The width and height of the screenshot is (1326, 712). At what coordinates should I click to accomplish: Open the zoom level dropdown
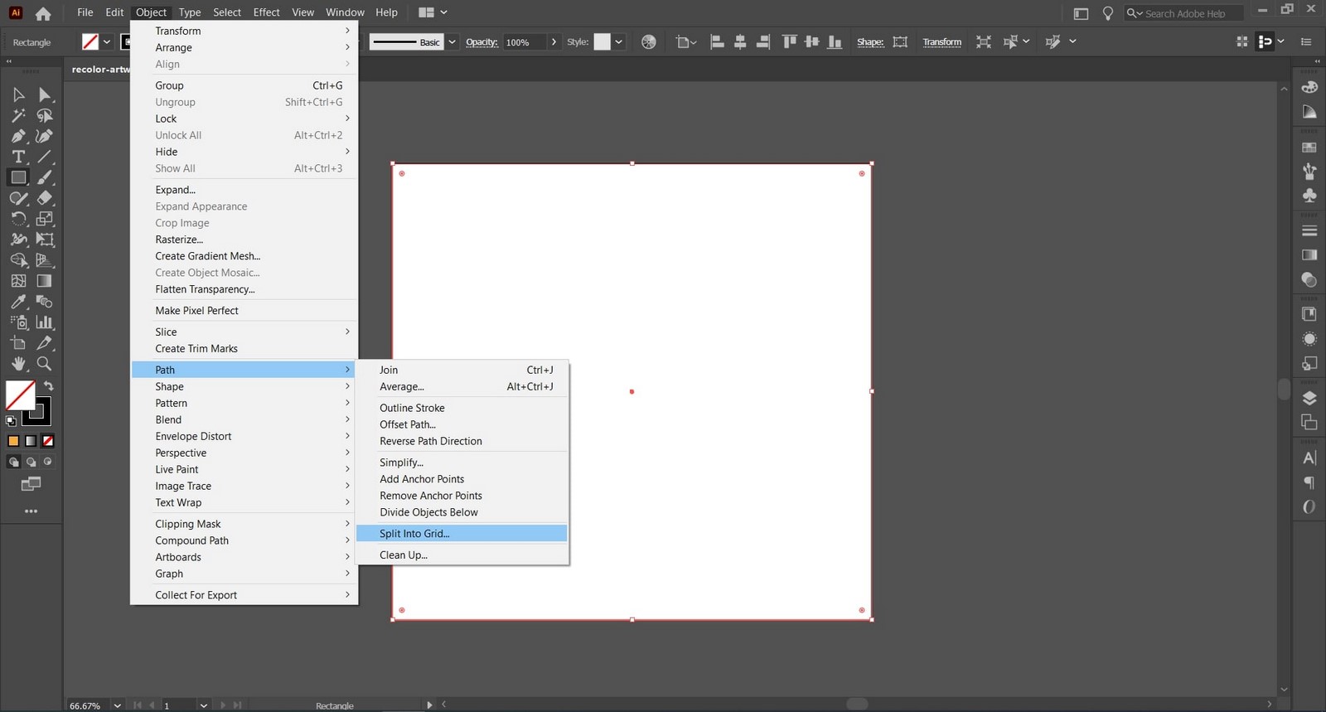tap(117, 705)
